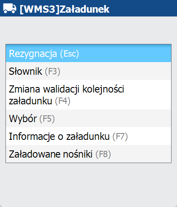The image size is (177, 207).
Task: Select the Wybór (F5) entry
Action: [x=88, y=118]
